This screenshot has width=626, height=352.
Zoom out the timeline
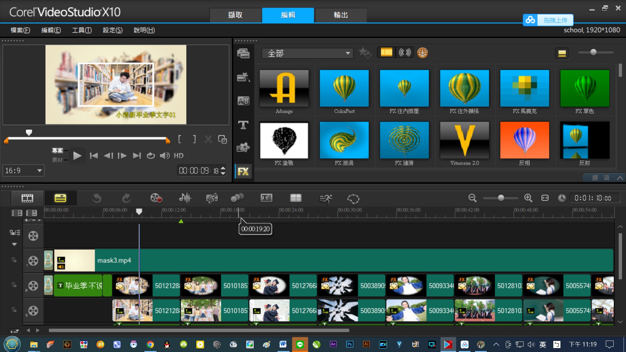click(x=472, y=198)
